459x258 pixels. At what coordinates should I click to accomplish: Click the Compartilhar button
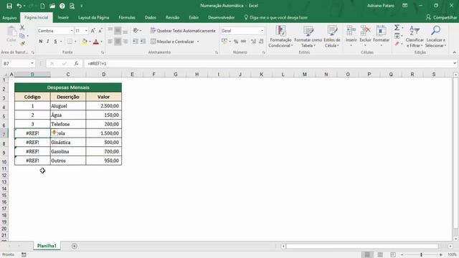(441, 17)
